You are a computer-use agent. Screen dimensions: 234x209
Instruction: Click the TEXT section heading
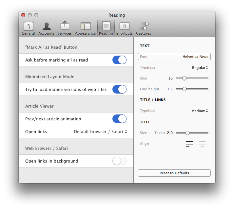pyautogui.click(x=145, y=46)
